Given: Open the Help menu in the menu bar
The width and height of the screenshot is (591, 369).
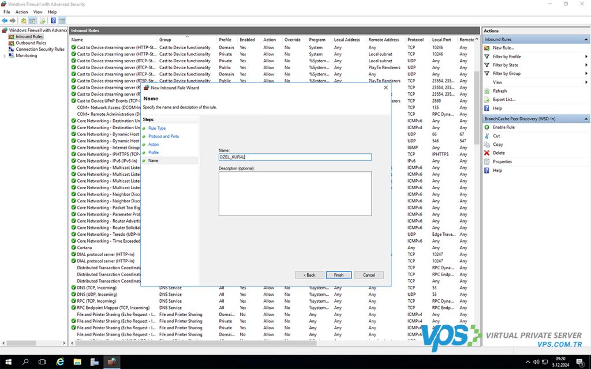Looking at the screenshot, I should 52,12.
